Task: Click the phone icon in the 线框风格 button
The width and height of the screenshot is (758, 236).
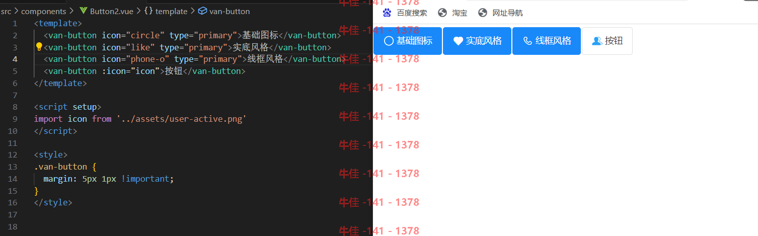Action: [527, 41]
